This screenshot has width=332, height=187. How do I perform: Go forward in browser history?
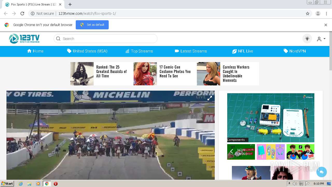click(x=14, y=14)
